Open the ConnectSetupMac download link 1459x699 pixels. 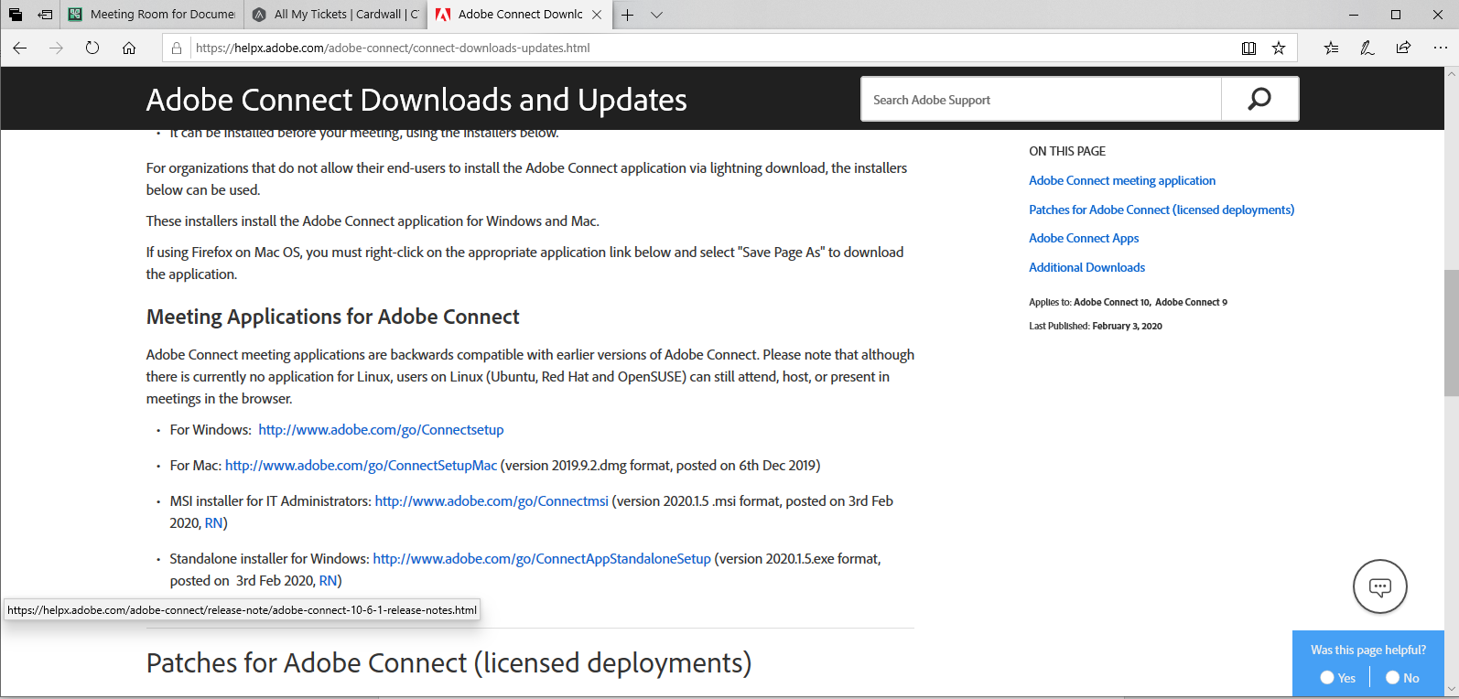[x=361, y=466]
